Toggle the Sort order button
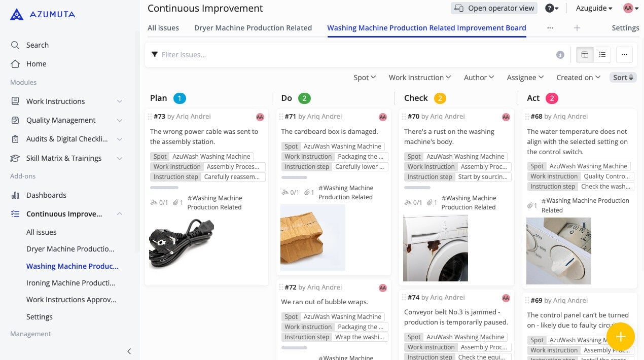 pos(623,78)
